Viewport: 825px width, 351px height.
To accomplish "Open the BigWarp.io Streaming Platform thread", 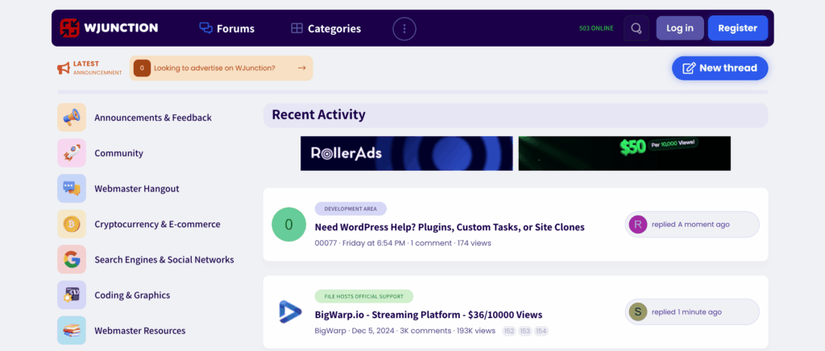I will pyautogui.click(x=429, y=316).
